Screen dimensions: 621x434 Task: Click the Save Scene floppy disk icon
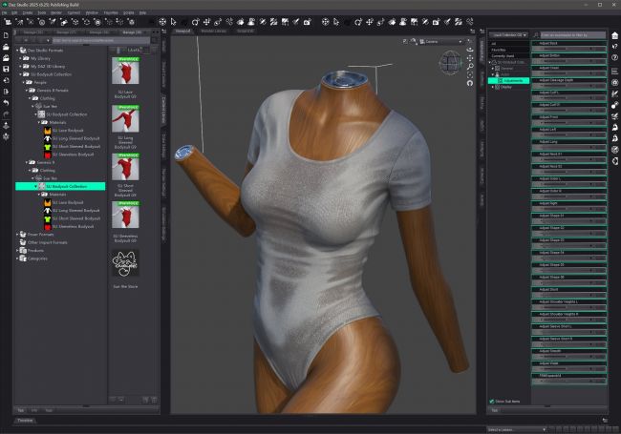pos(6,69)
